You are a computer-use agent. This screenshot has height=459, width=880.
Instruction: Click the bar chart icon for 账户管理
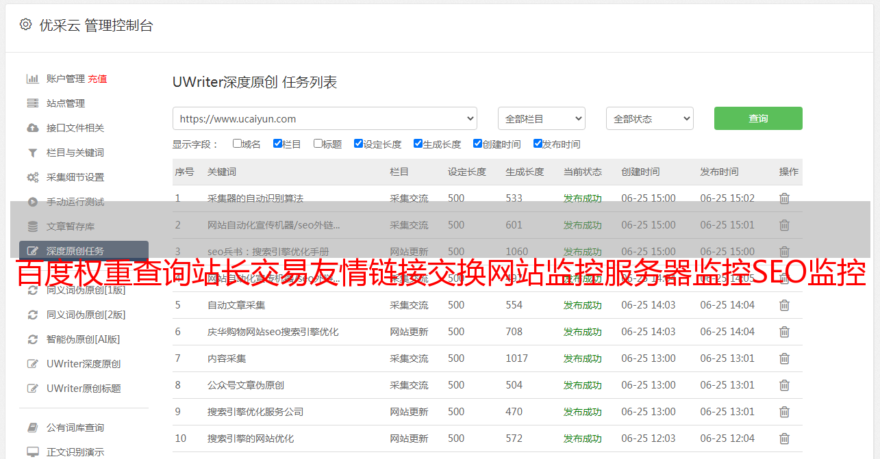[32, 79]
